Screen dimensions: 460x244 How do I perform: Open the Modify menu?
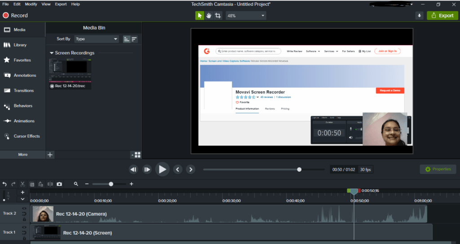(31, 4)
